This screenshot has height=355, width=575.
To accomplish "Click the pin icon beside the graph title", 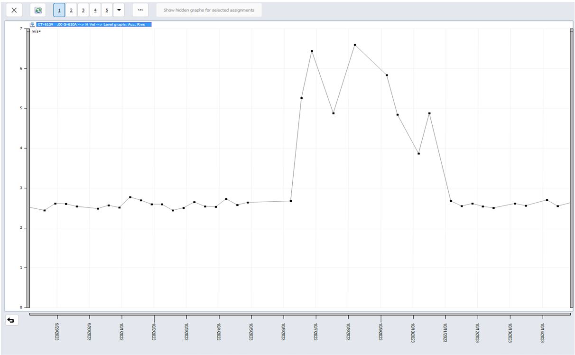I will [x=32, y=24].
